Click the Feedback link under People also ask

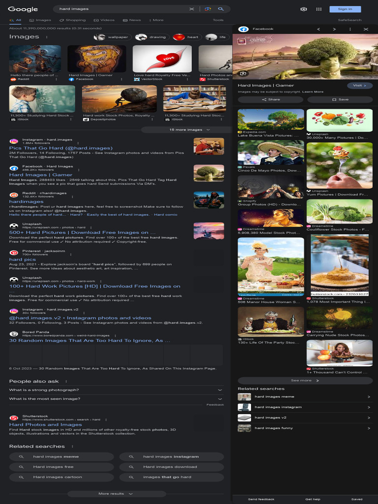coord(215,405)
